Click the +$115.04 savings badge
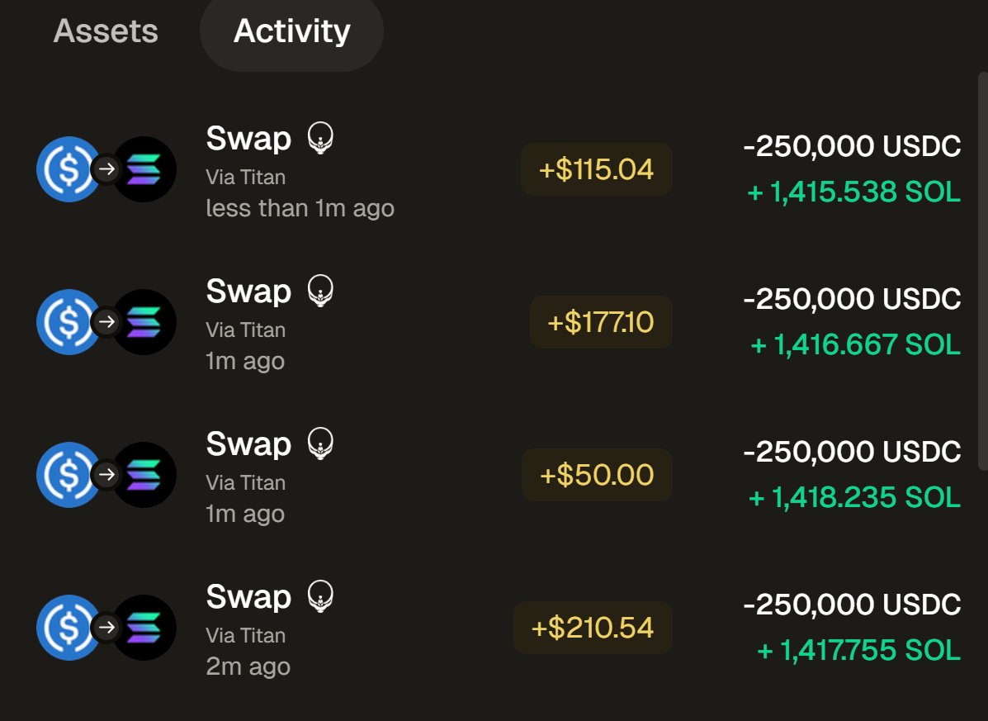The height and width of the screenshot is (721, 988). pos(596,169)
